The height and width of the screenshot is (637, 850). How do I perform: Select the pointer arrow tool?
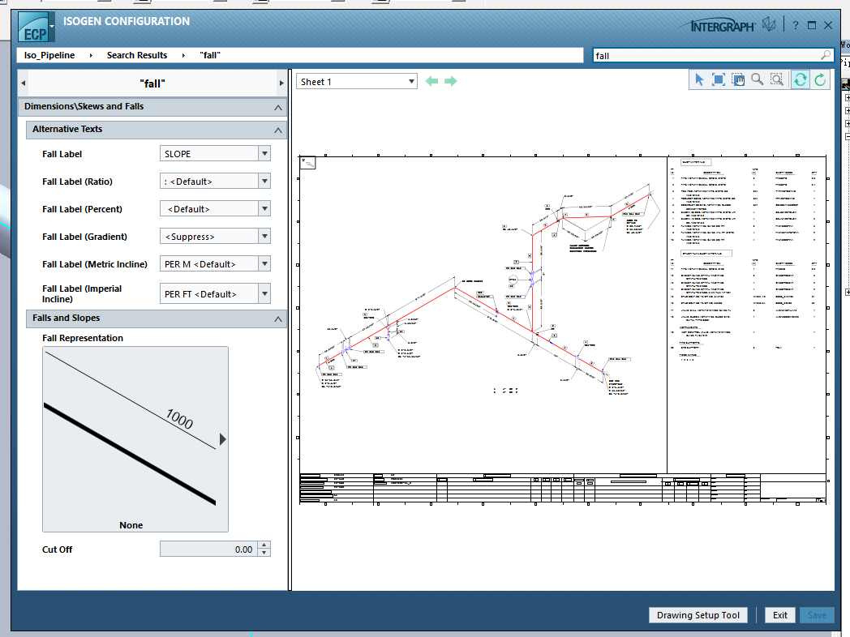point(699,80)
